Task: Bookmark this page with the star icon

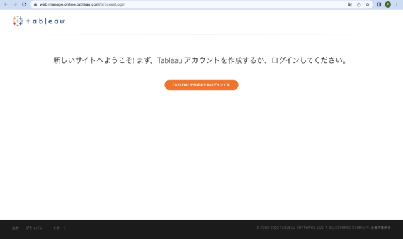Action: point(368,4)
